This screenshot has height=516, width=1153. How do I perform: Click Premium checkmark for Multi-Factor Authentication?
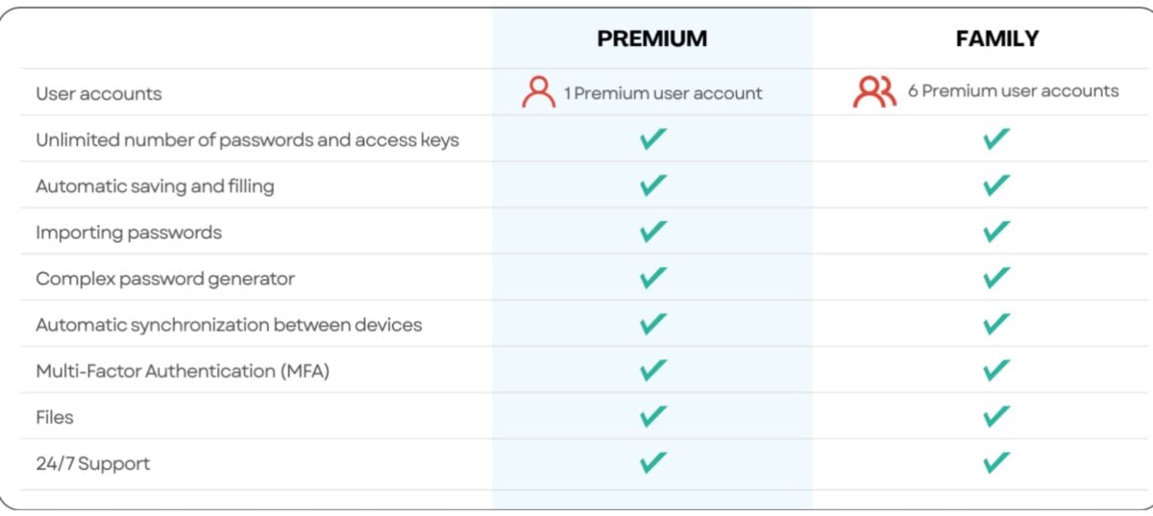(653, 370)
